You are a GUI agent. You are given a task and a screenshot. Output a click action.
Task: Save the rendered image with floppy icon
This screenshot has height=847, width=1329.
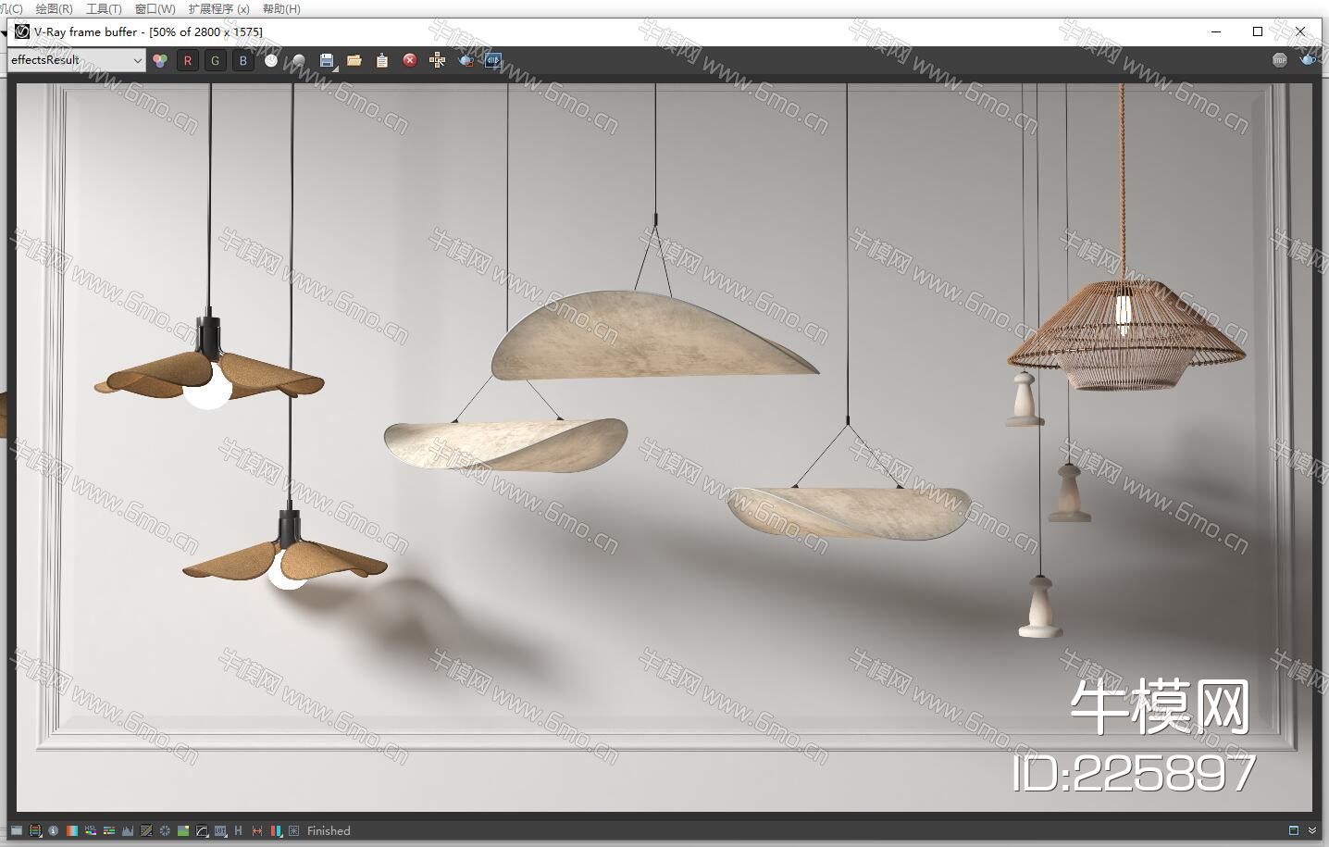[327, 61]
